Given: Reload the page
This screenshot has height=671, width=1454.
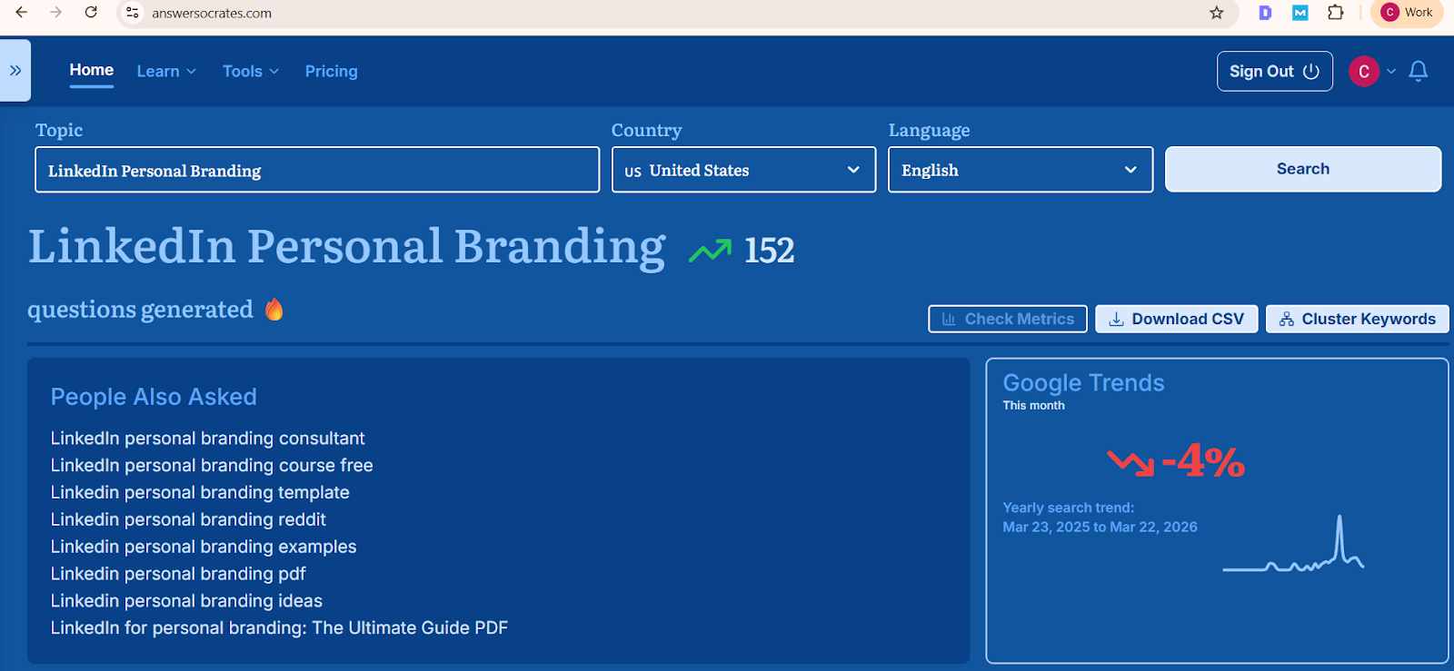Looking at the screenshot, I should point(91,13).
